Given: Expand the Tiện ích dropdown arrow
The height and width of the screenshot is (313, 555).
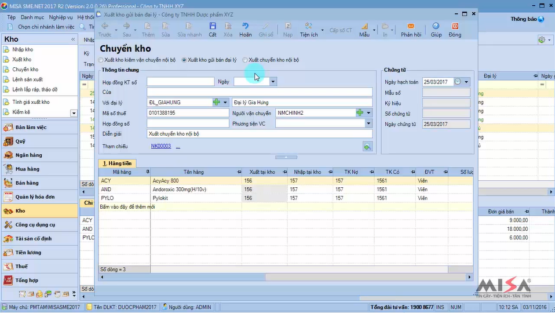Looking at the screenshot, I should pos(322,30).
